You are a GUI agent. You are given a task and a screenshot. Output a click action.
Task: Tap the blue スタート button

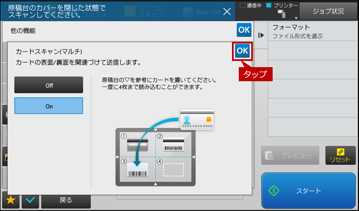308,190
